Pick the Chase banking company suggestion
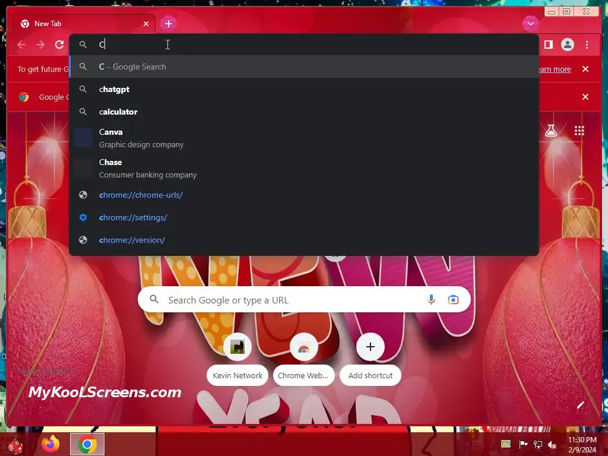Viewport: 608px width, 456px height. [x=304, y=168]
